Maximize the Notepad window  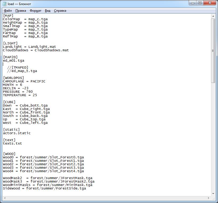(200, 3)
